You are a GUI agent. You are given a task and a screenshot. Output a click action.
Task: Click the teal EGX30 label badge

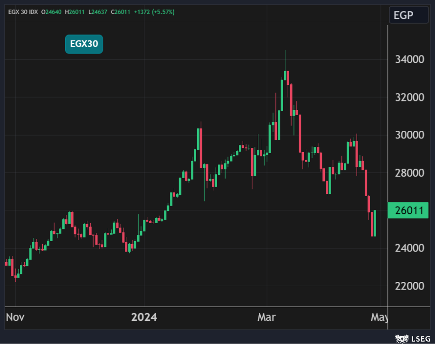[84, 45]
